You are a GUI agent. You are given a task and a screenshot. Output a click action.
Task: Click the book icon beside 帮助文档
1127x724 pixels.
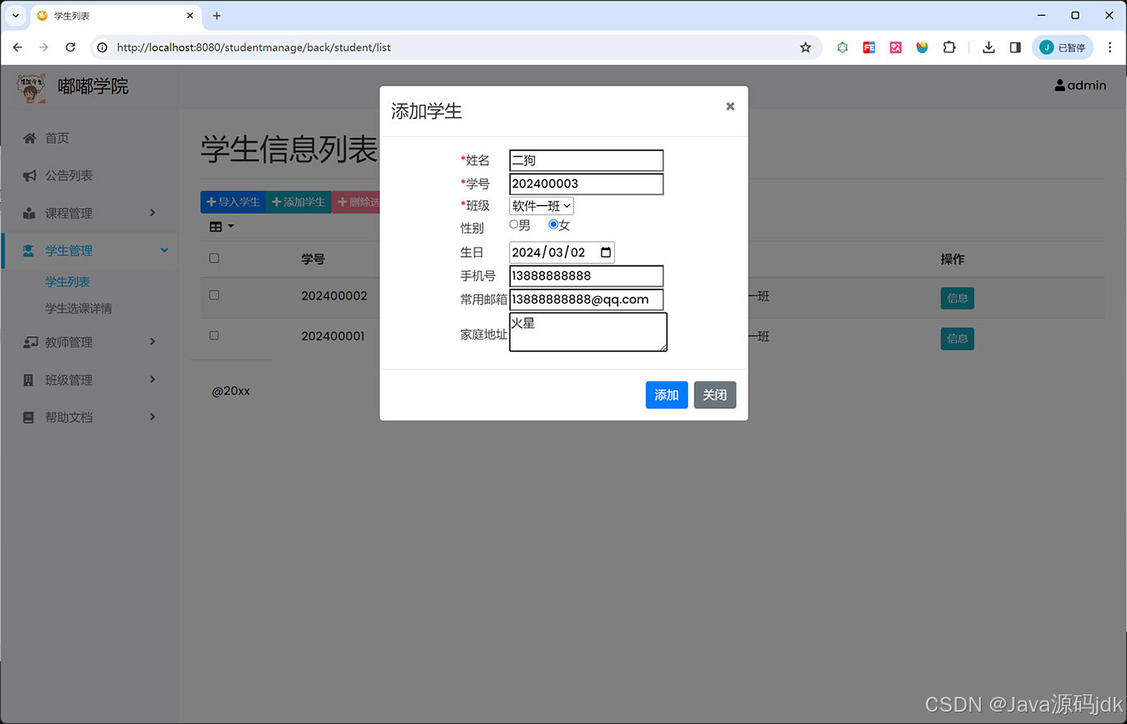(x=29, y=417)
